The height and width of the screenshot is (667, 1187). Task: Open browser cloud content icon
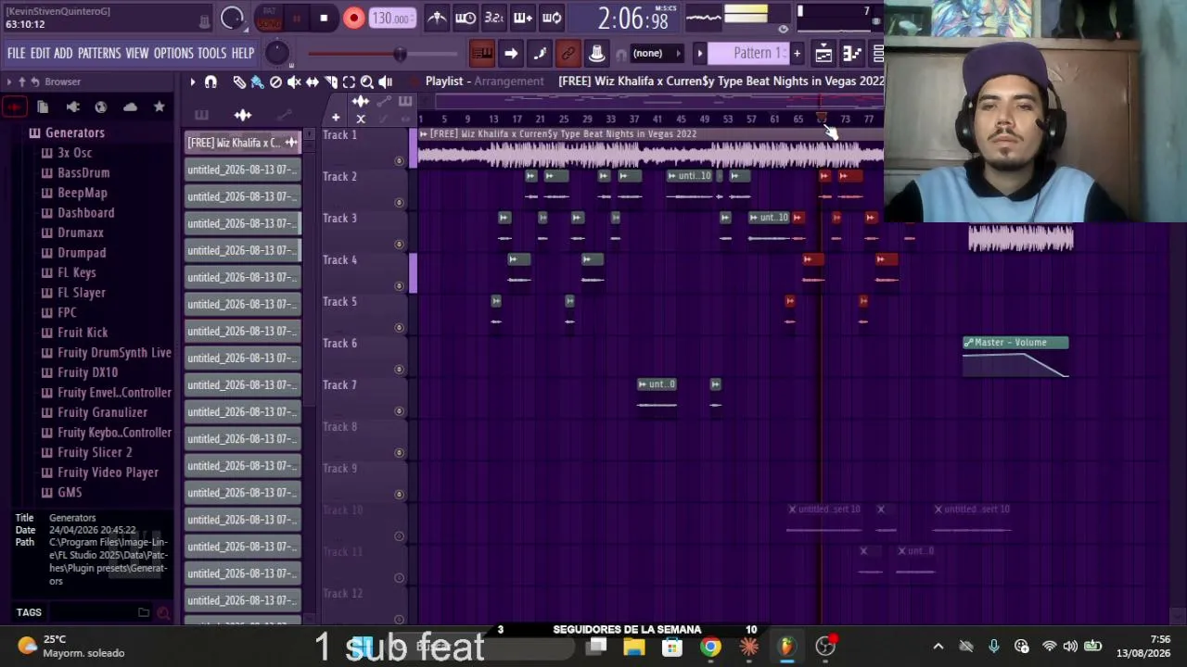(130, 107)
